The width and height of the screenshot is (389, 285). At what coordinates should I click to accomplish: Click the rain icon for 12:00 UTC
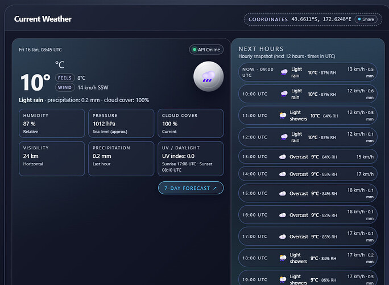283,137
